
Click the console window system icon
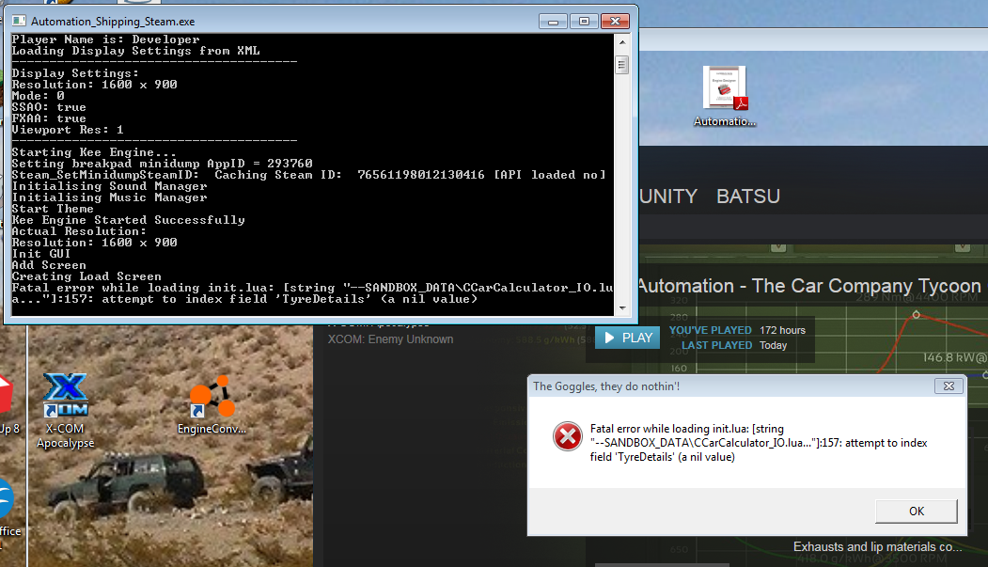tap(19, 21)
